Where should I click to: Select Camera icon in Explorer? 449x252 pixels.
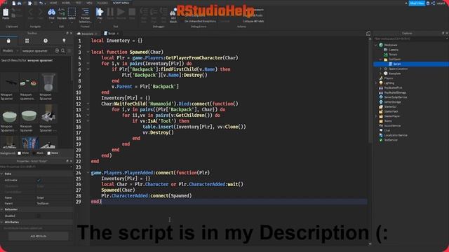[385, 50]
